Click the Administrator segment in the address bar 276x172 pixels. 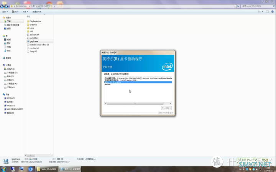(x=21, y=6)
